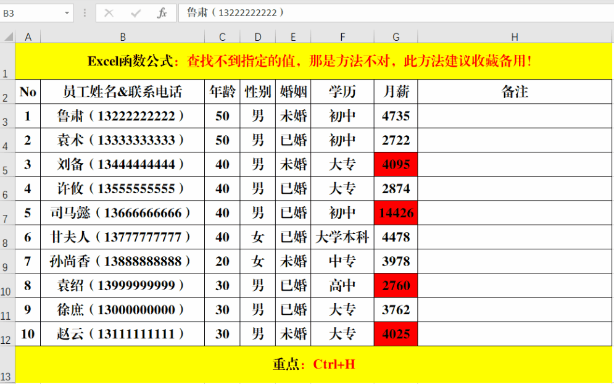The height and width of the screenshot is (384, 614).
Task: Click the age cell 20
Action: click(x=222, y=261)
